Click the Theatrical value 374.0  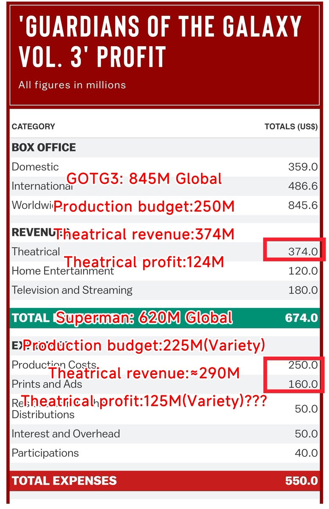point(303,252)
